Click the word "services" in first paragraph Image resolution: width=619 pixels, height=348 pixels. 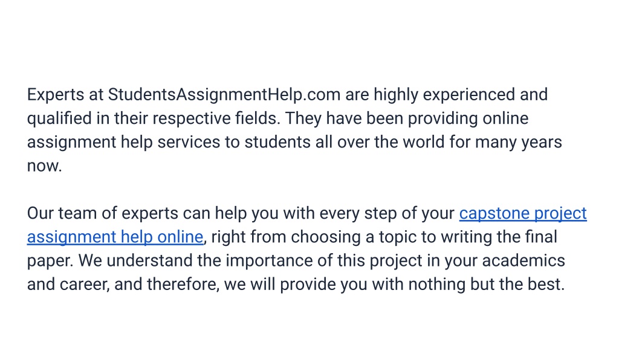[x=189, y=143]
